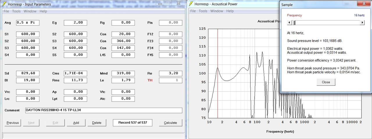The width and height of the screenshot is (372, 139).
Task: Select the Atc input field
Action: (123, 99)
